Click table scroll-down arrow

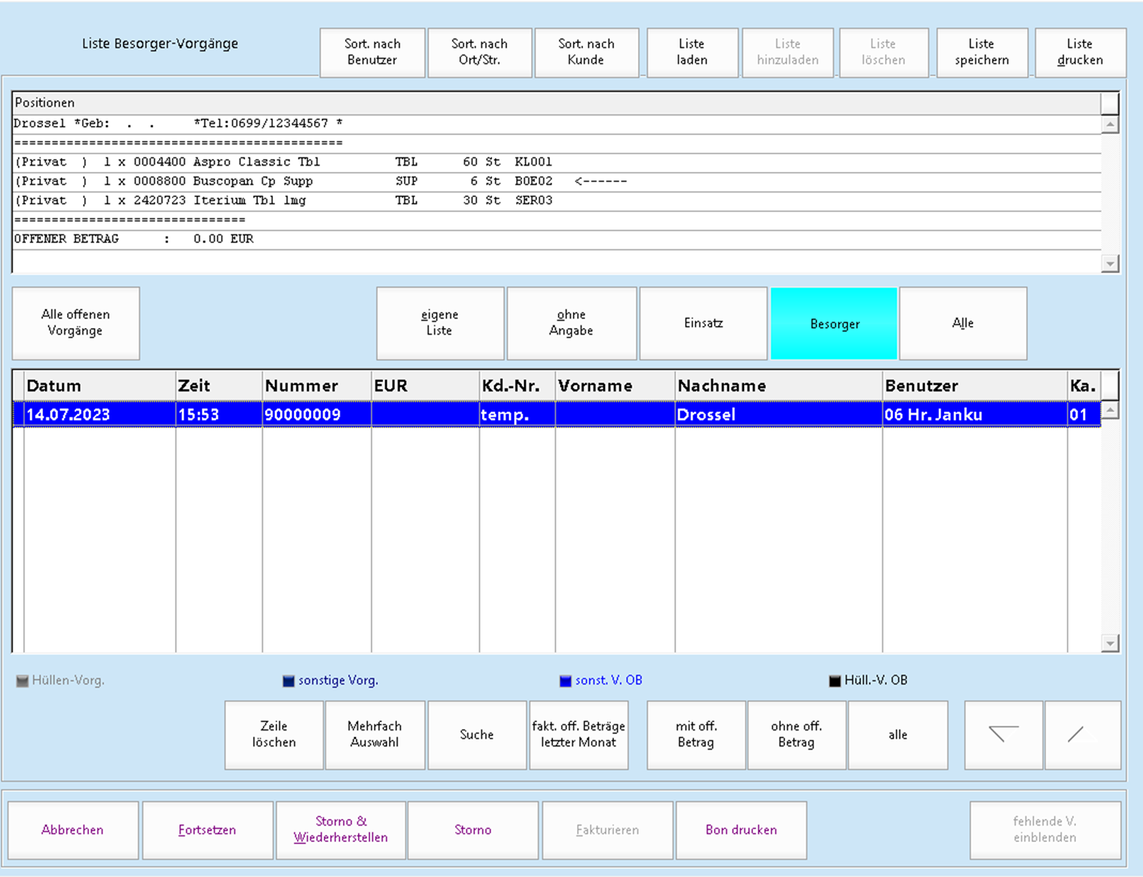(1110, 643)
